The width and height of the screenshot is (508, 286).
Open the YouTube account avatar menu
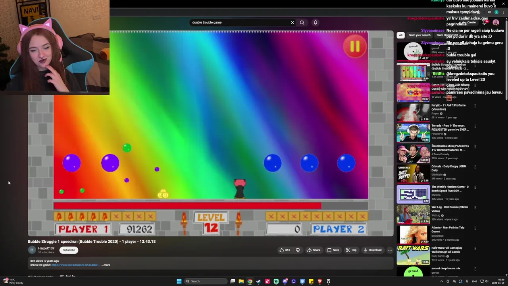point(496,23)
